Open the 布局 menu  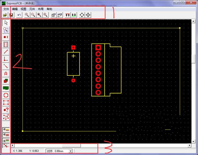tap(41, 9)
